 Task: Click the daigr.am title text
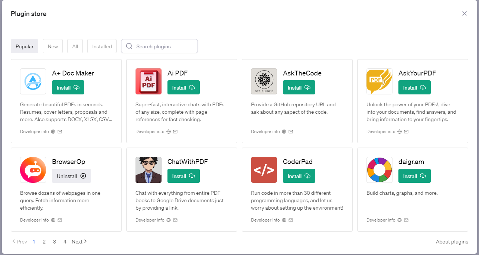(411, 162)
